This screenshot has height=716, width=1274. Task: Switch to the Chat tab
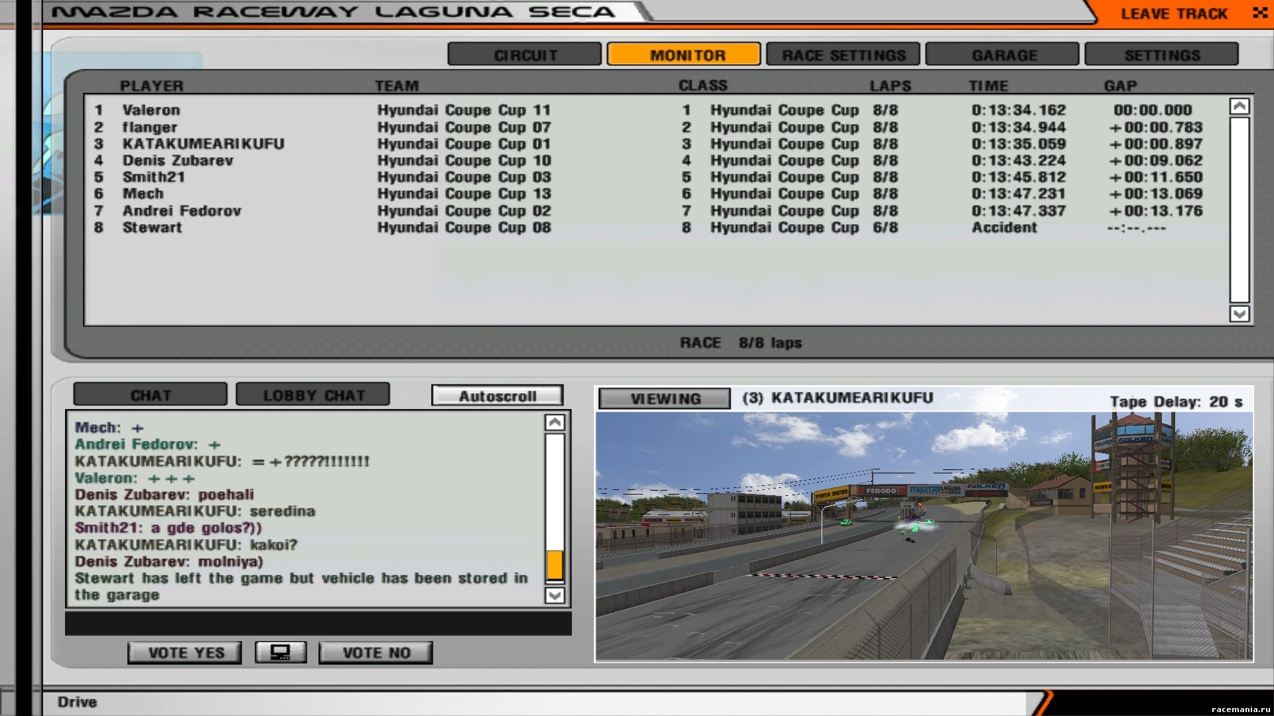pos(151,394)
